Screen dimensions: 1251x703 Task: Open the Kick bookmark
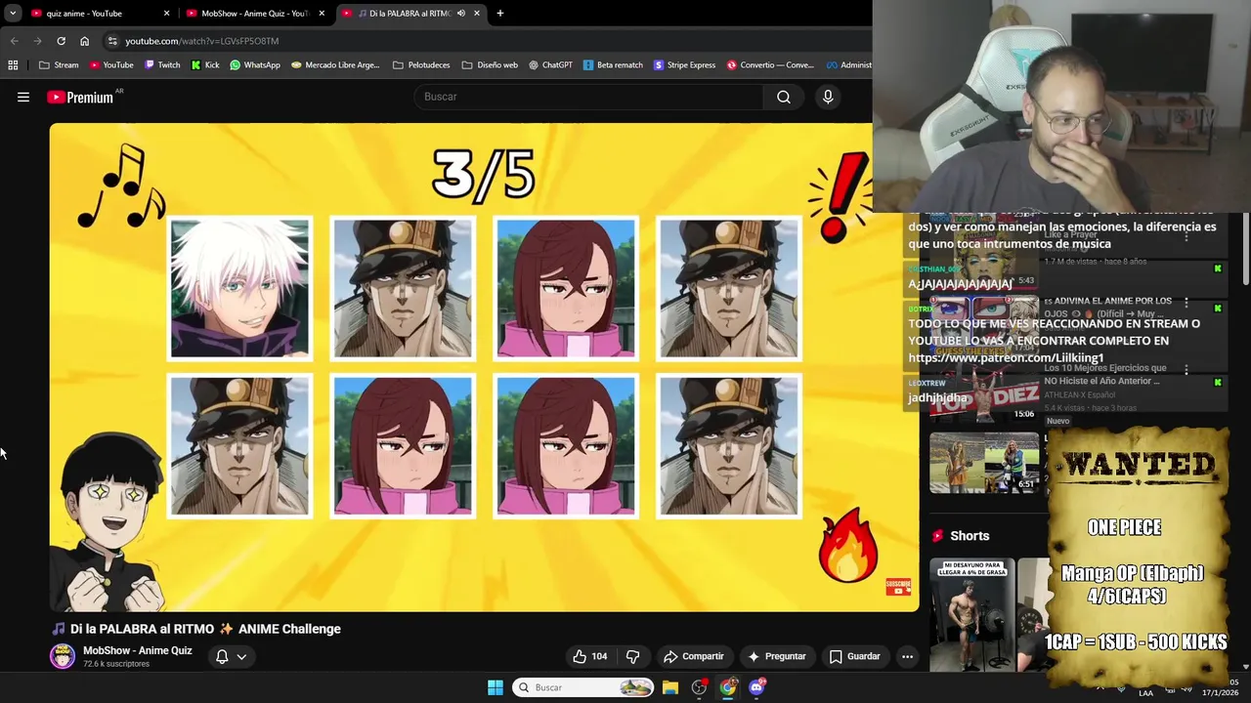(205, 65)
